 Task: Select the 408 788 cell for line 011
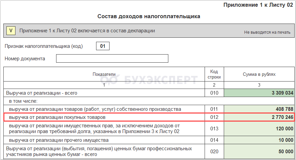point(259,109)
